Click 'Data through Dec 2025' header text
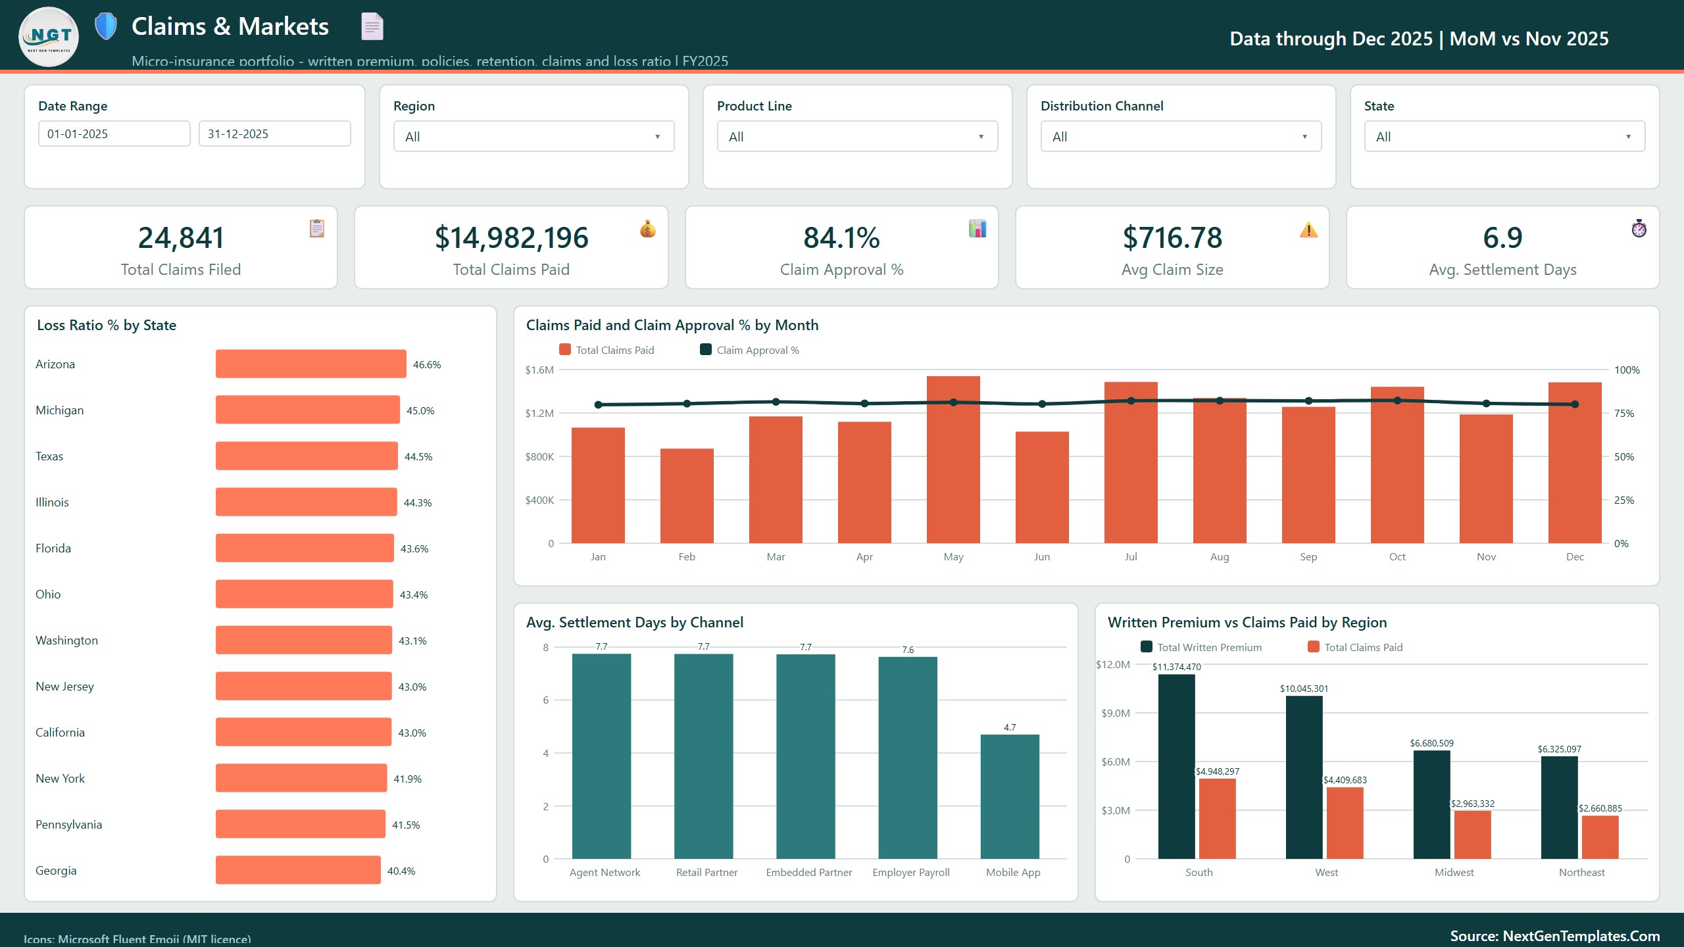The width and height of the screenshot is (1684, 947). click(x=1331, y=39)
